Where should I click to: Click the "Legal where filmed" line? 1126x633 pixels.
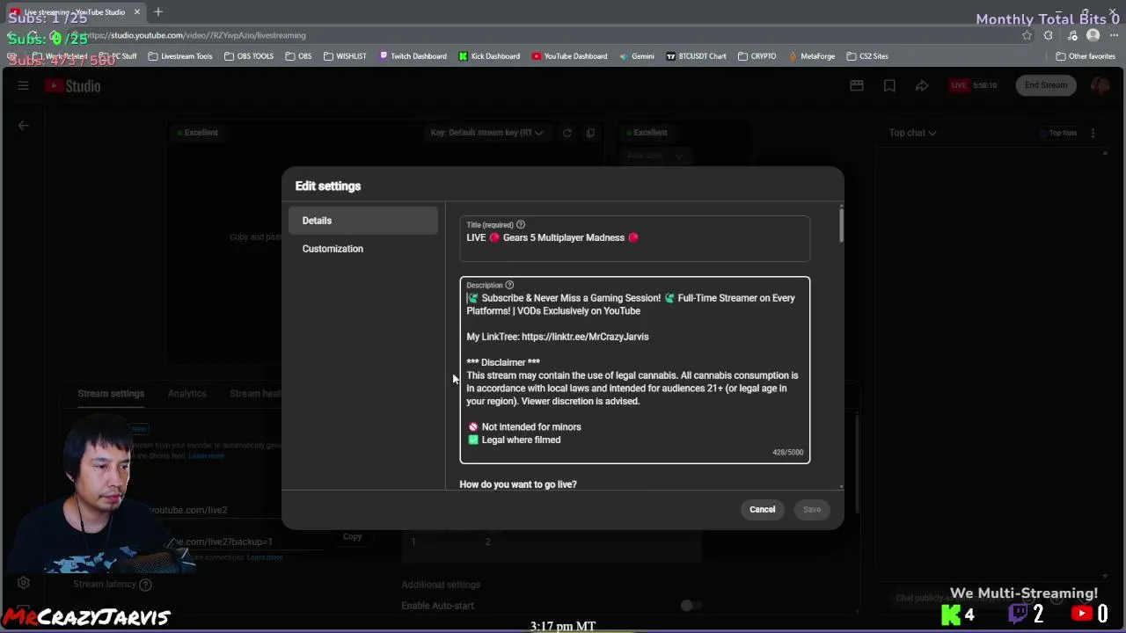pos(514,440)
